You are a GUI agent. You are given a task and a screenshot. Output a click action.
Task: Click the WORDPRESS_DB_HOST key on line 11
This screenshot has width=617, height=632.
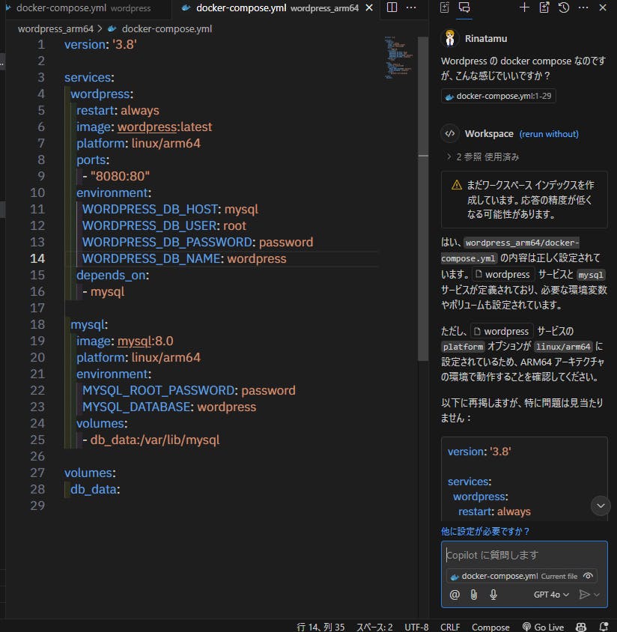click(150, 209)
